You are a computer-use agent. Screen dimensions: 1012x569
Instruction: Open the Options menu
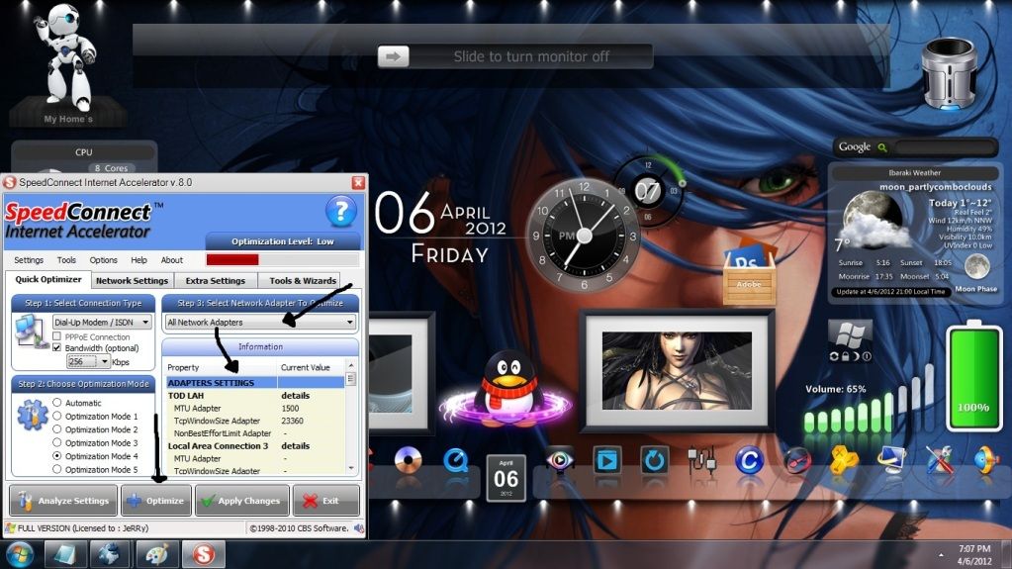point(103,259)
